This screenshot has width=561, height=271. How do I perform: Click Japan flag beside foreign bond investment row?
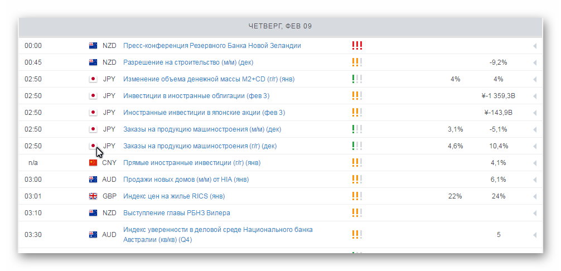tap(93, 96)
